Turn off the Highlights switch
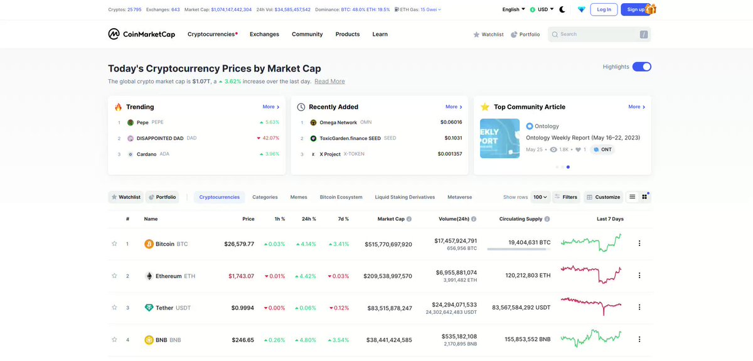The width and height of the screenshot is (753, 361). [642, 67]
